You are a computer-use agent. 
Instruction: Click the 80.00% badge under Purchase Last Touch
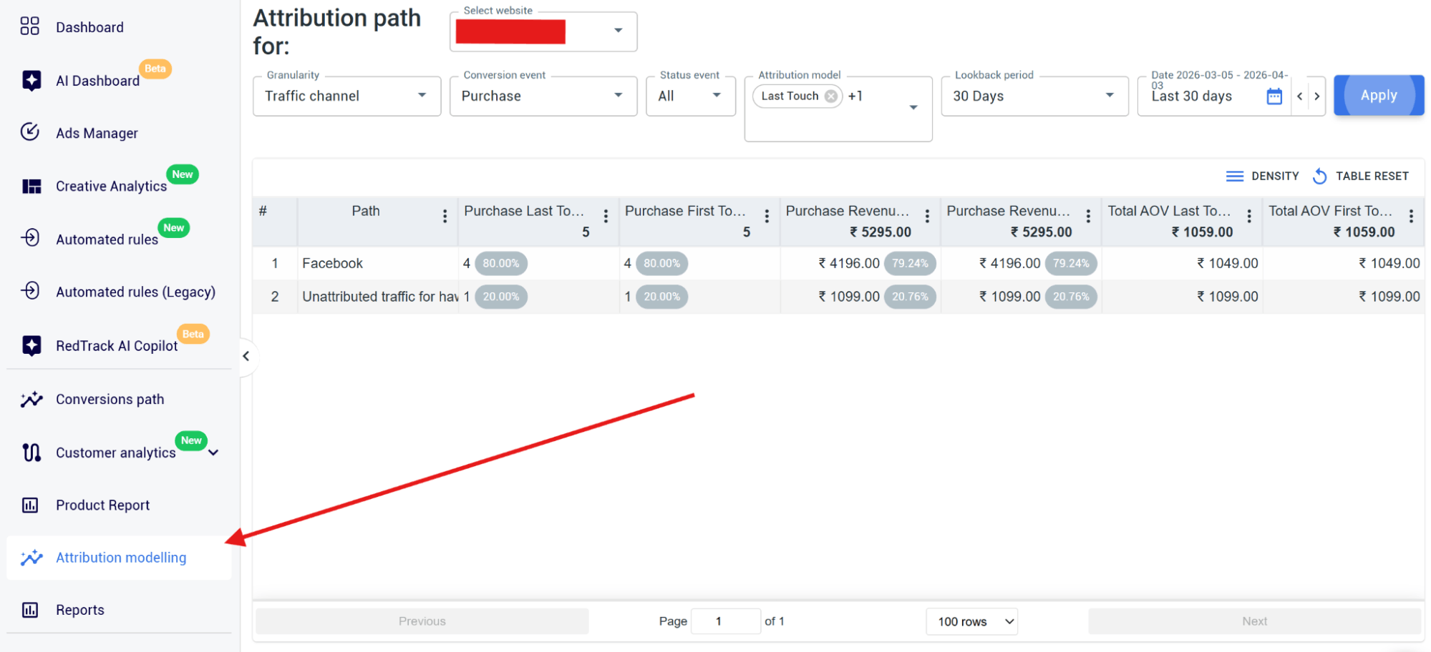[501, 263]
